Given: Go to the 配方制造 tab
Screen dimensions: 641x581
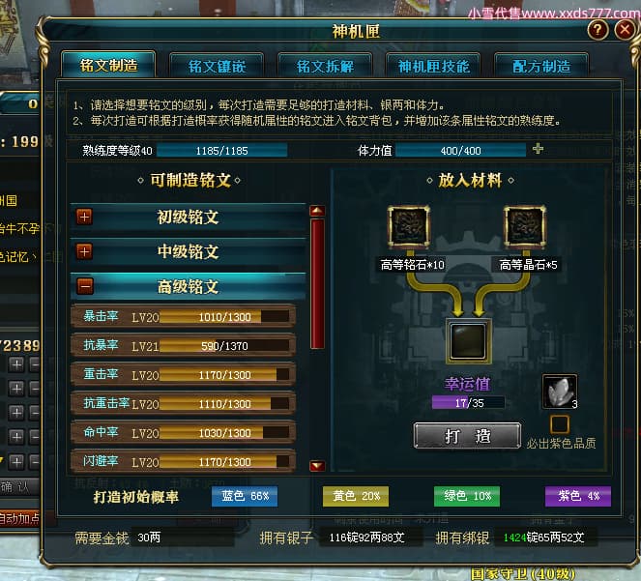Looking at the screenshot, I should (x=541, y=66).
